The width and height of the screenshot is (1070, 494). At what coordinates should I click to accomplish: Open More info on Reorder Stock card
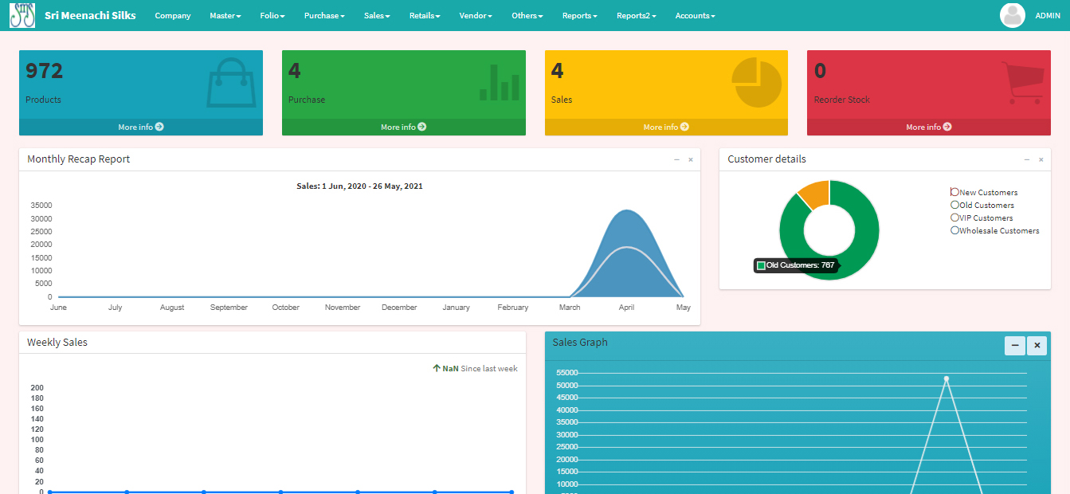[x=929, y=127]
